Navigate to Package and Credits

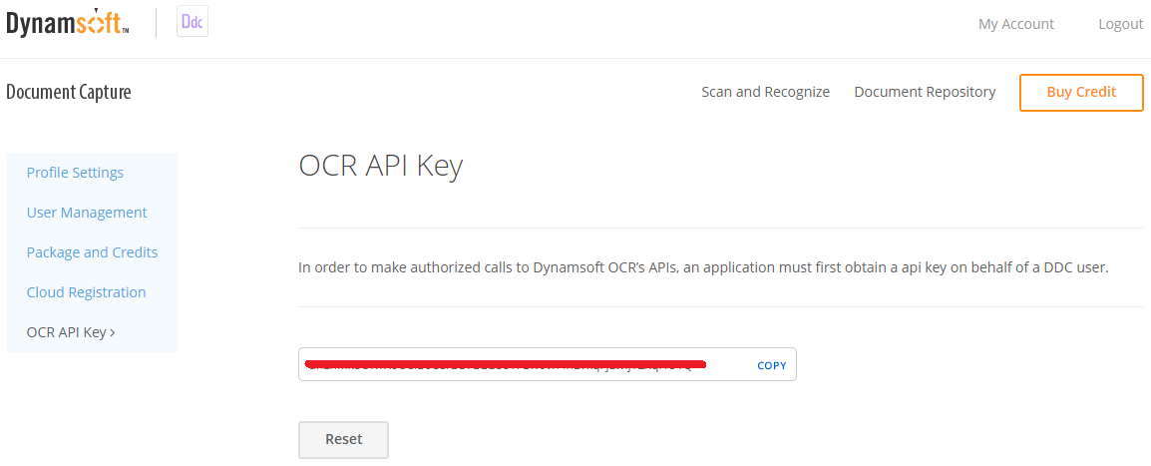[92, 252]
